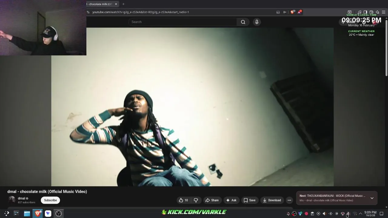Image resolution: width=388 pixels, height=218 pixels.
Task: Click the YouTube search magnifier button
Action: [x=243, y=22]
